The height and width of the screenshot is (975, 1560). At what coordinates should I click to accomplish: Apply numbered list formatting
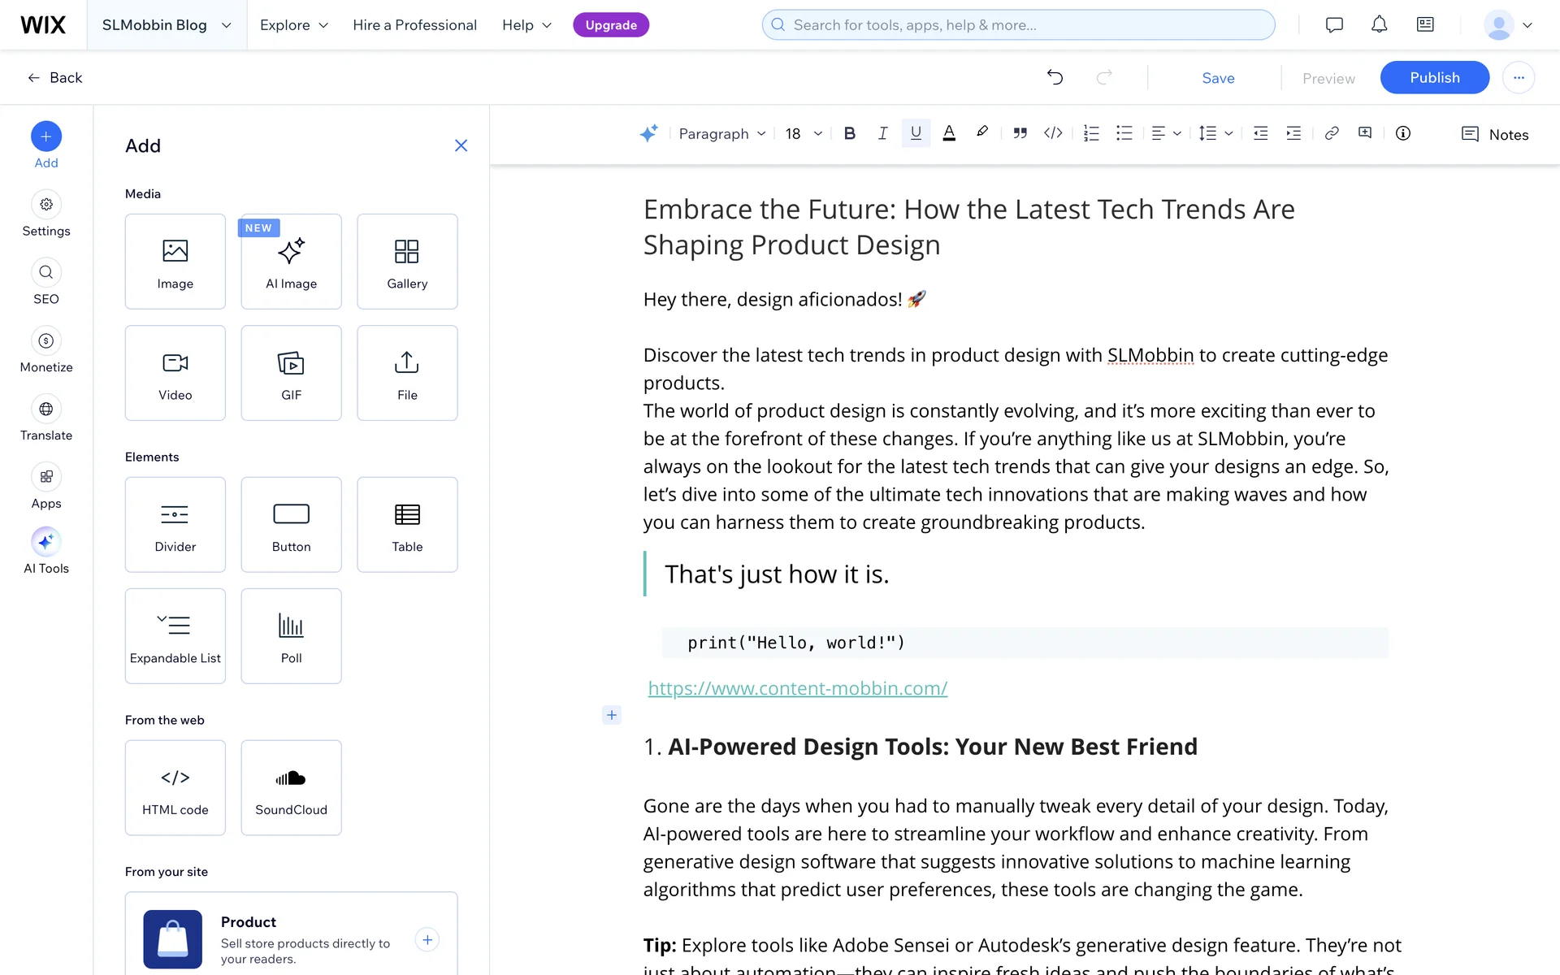coord(1091,133)
